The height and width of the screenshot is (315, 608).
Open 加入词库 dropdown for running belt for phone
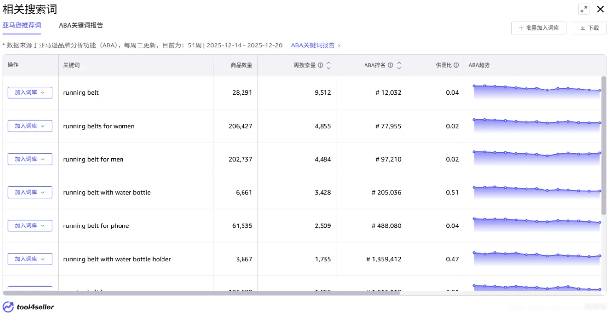pyautogui.click(x=30, y=225)
